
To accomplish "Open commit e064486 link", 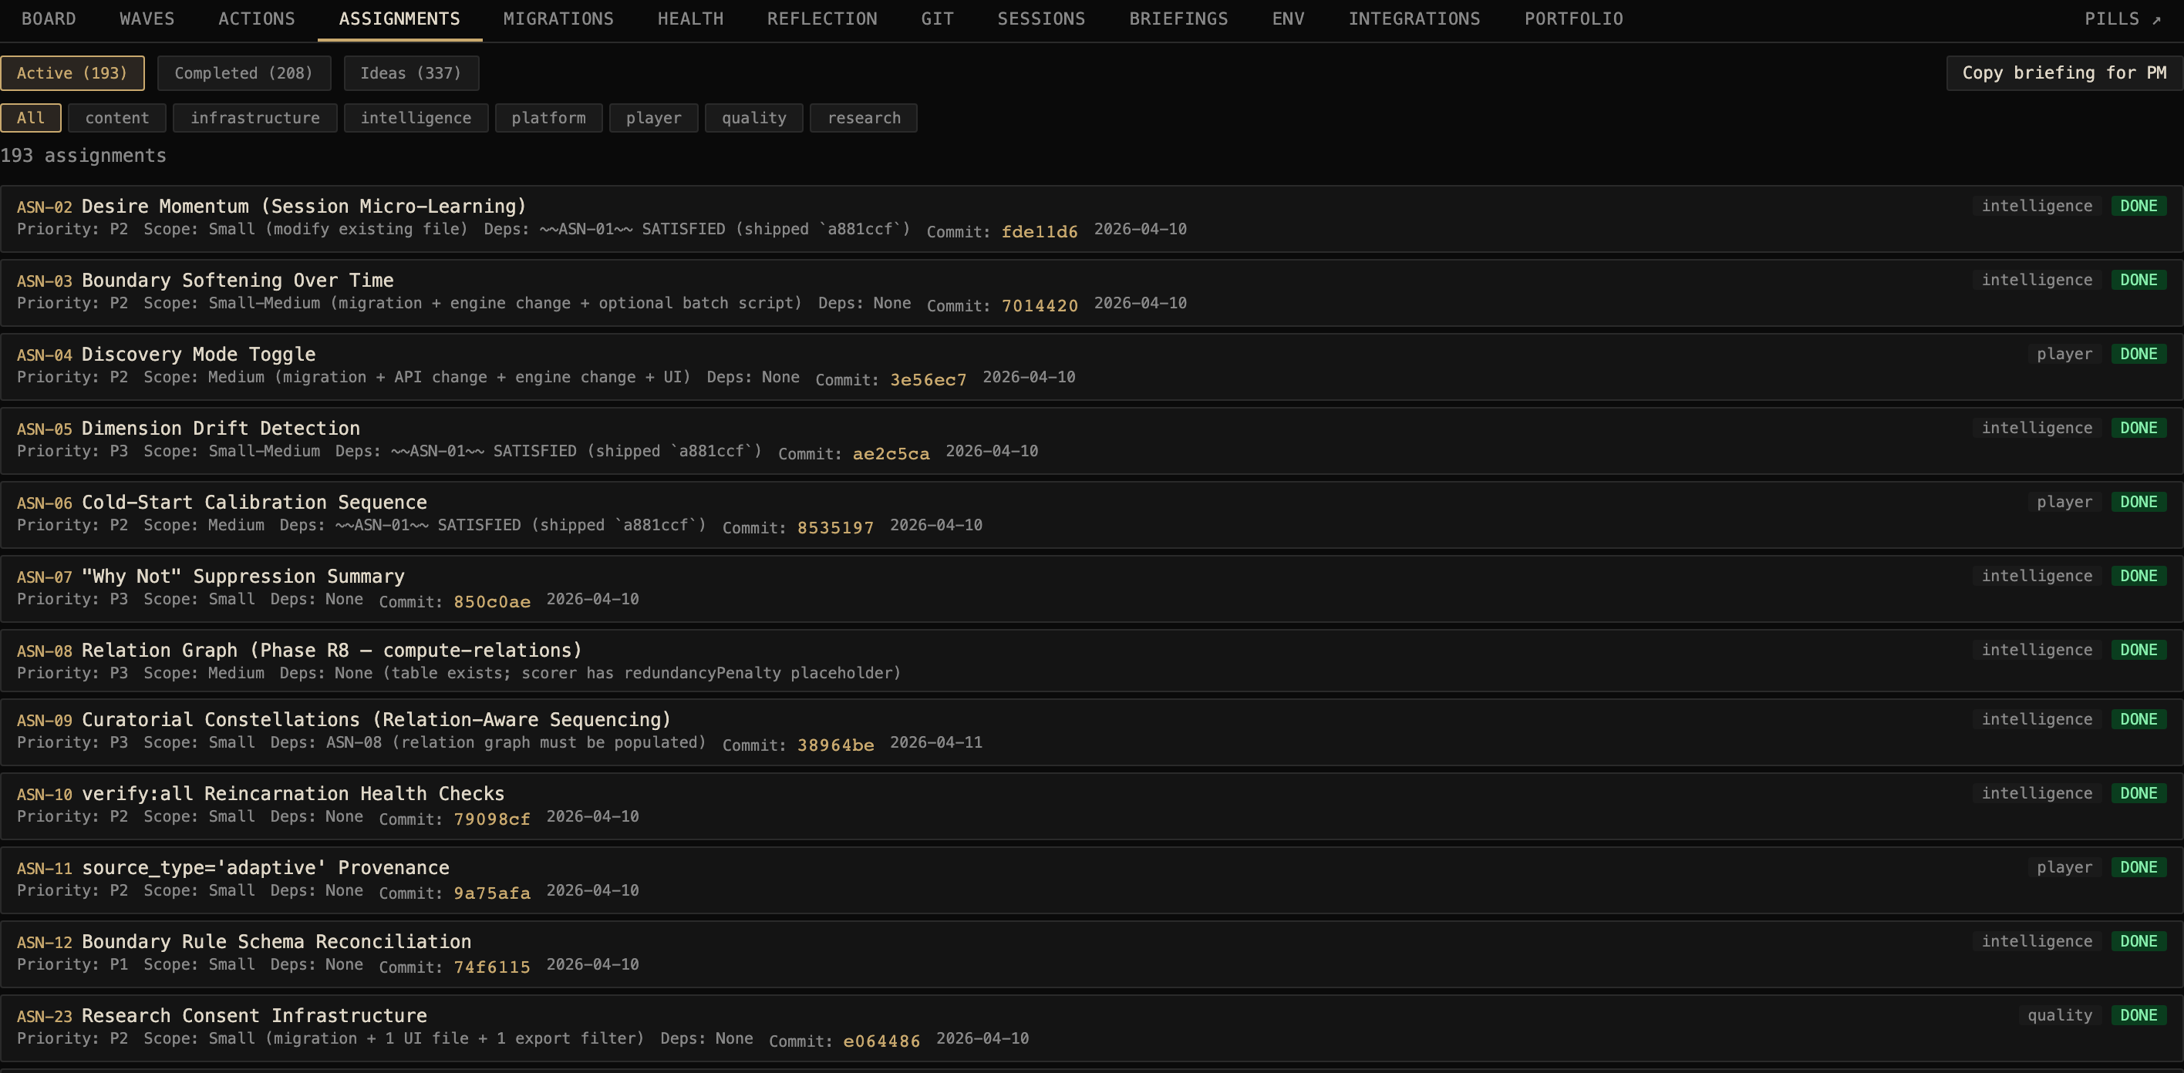I will [x=881, y=1041].
